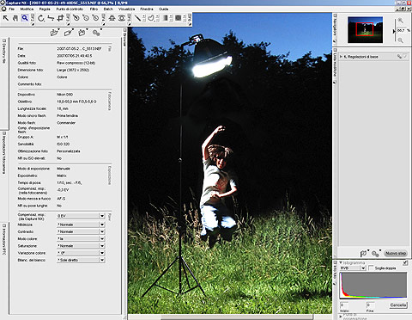The image size is (412, 320).
Task: Toggle the Regolazioni di base step checkbox
Action: 405,57
